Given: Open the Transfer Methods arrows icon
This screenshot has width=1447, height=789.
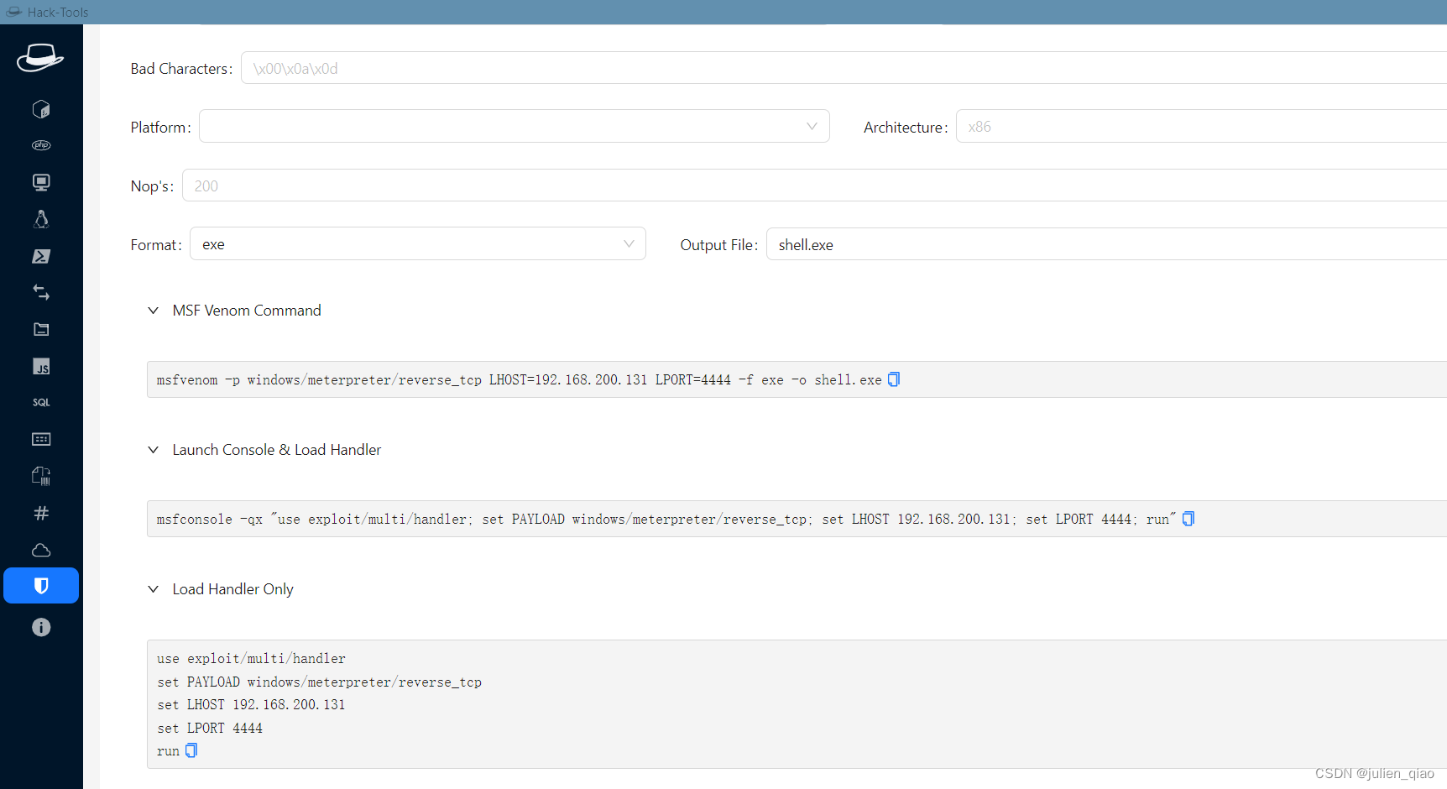Looking at the screenshot, I should (41, 292).
